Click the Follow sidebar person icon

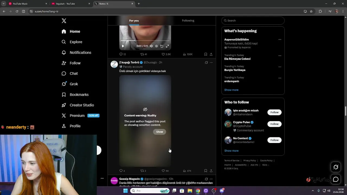click(64, 63)
